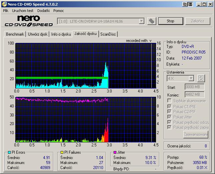
Task: Click the Położenie value 3050 MB
Action: coord(200,162)
